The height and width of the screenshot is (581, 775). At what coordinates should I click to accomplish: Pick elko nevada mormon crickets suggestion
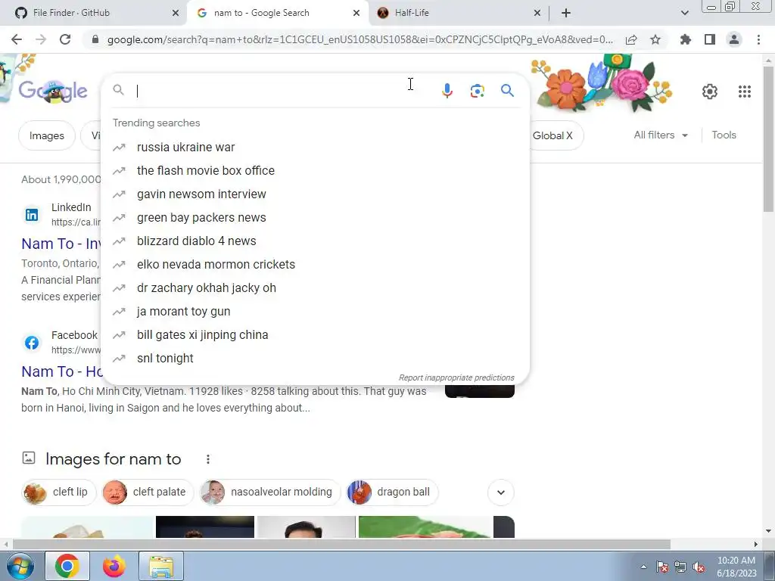(x=315, y=264)
